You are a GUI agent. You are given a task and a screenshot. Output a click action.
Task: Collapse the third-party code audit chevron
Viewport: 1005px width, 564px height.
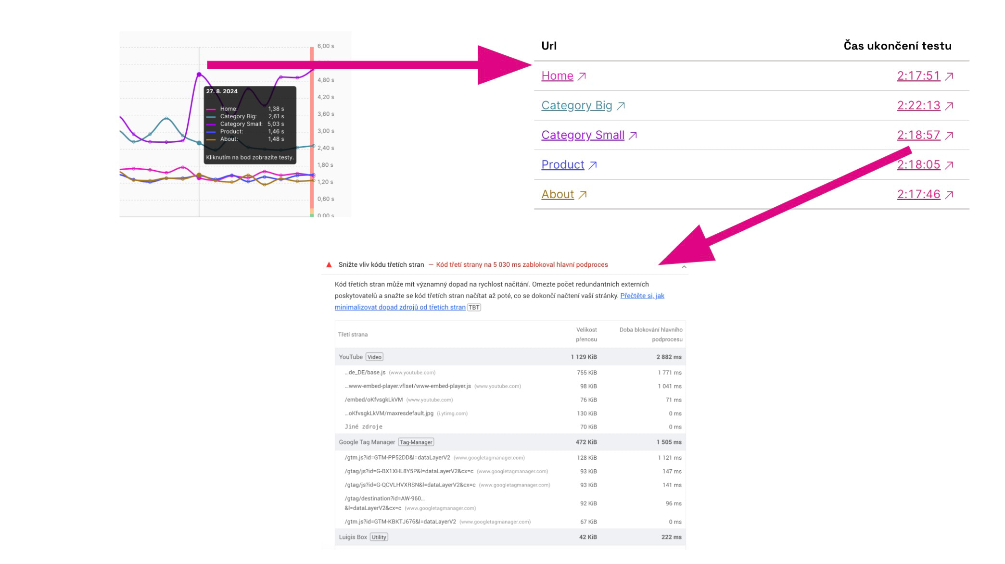tap(684, 266)
